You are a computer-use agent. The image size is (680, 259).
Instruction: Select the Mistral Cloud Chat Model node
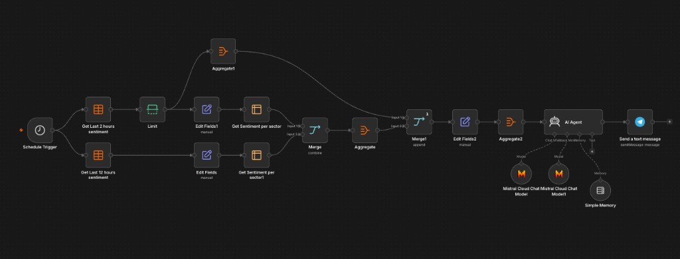(x=521, y=174)
